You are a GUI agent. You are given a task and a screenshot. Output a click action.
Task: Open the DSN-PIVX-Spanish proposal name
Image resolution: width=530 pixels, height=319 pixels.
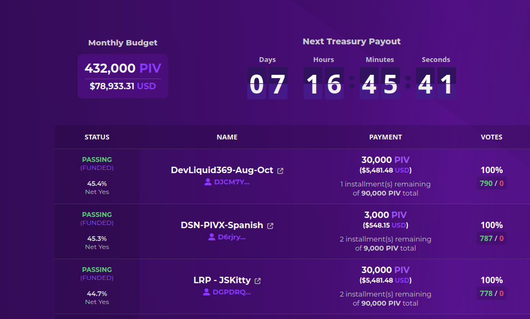point(222,225)
